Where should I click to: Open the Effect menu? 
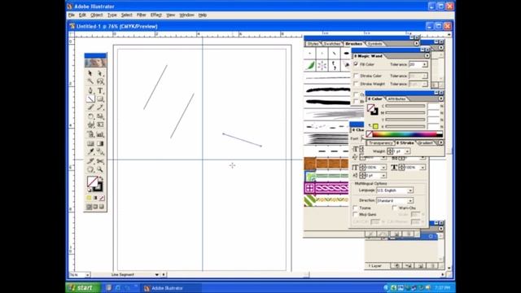155,15
